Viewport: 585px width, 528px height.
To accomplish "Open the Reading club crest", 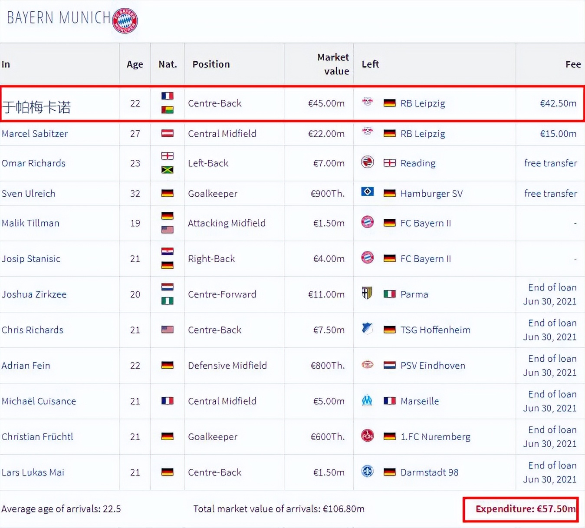I will pyautogui.click(x=368, y=162).
